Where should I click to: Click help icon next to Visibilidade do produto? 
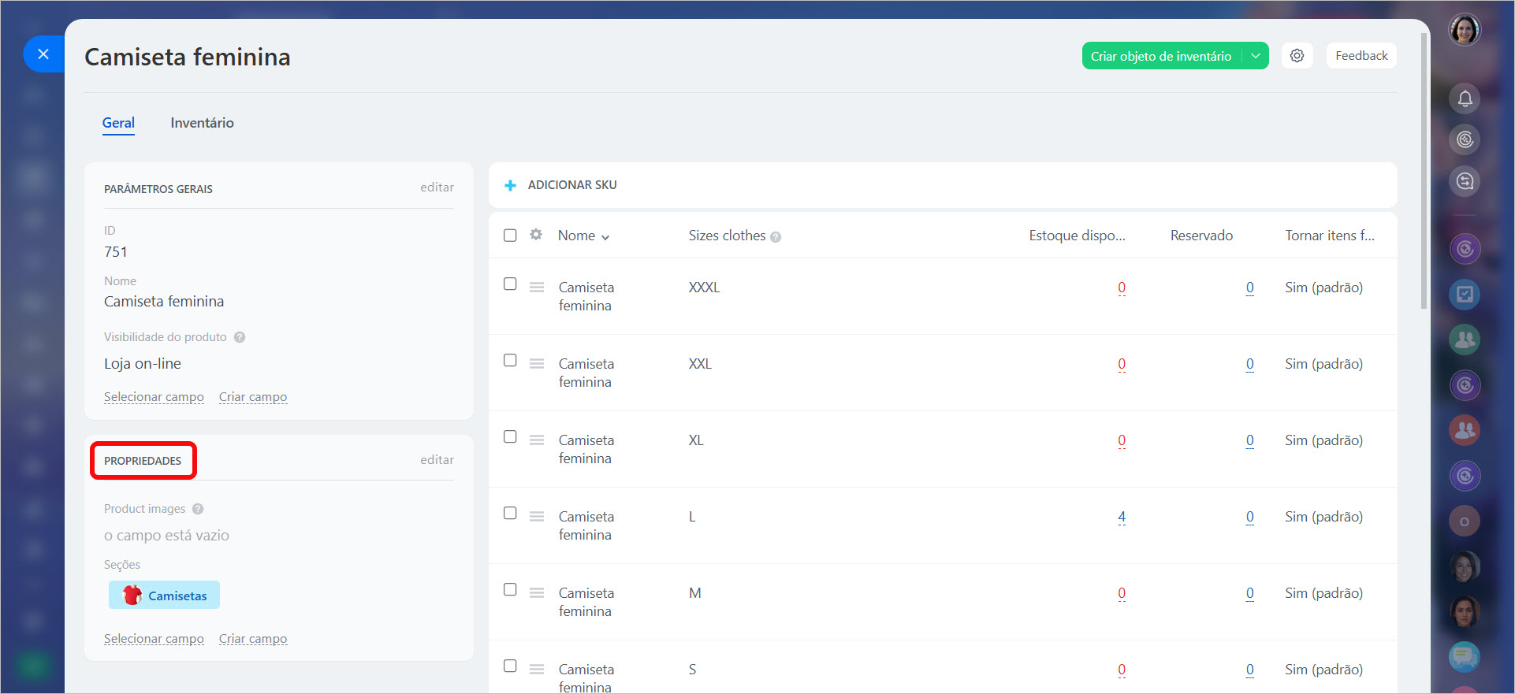(x=240, y=337)
